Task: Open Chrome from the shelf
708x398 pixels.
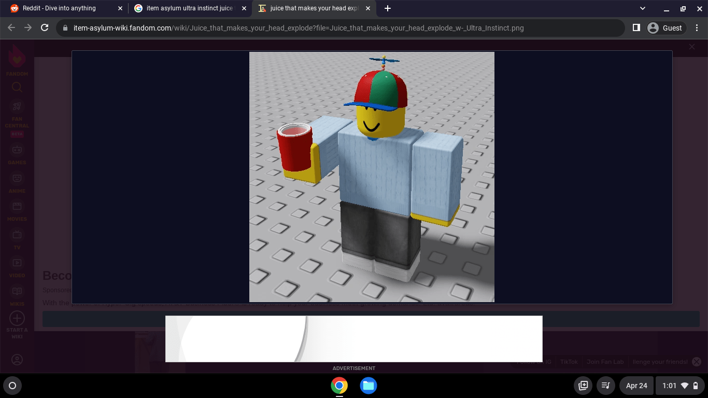Action: pyautogui.click(x=339, y=386)
